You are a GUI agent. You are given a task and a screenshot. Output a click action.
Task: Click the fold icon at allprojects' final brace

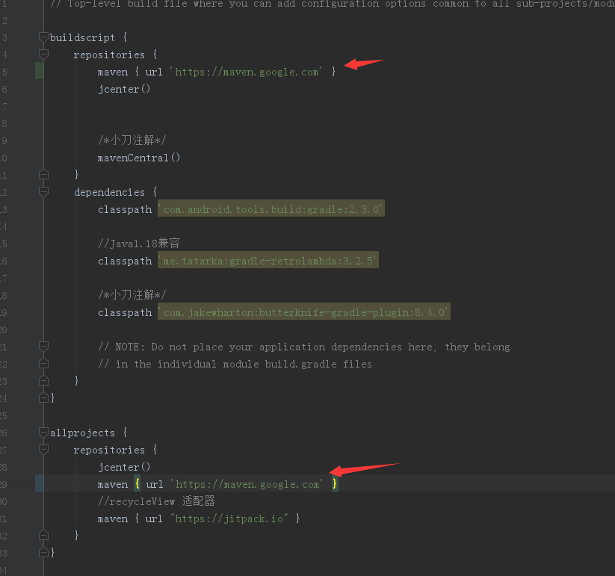click(43, 551)
